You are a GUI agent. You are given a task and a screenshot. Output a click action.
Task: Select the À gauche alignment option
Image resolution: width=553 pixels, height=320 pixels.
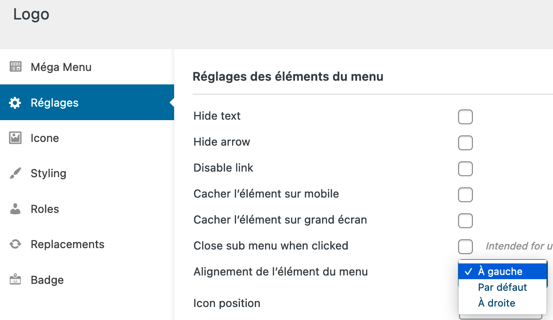click(500, 272)
